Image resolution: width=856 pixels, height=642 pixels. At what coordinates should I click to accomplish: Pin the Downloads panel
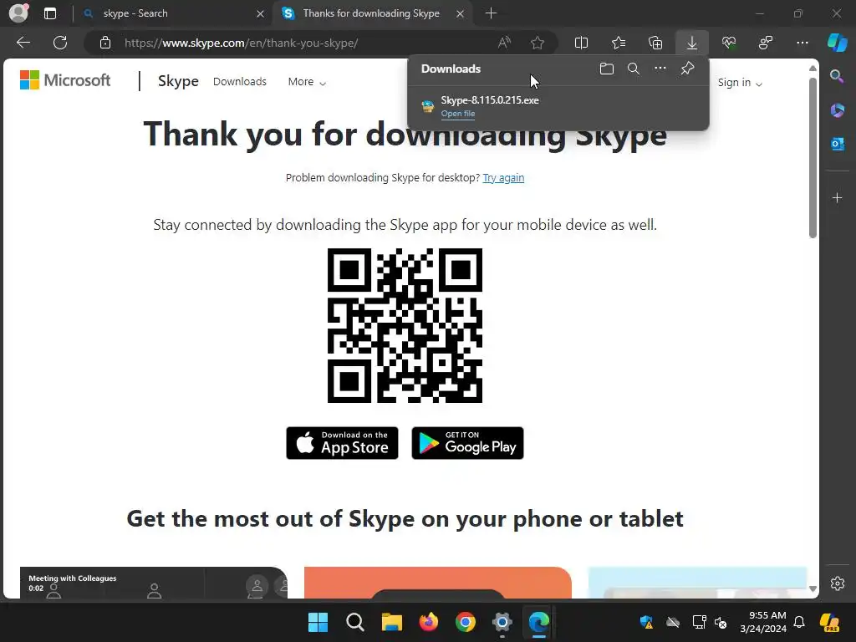click(687, 69)
